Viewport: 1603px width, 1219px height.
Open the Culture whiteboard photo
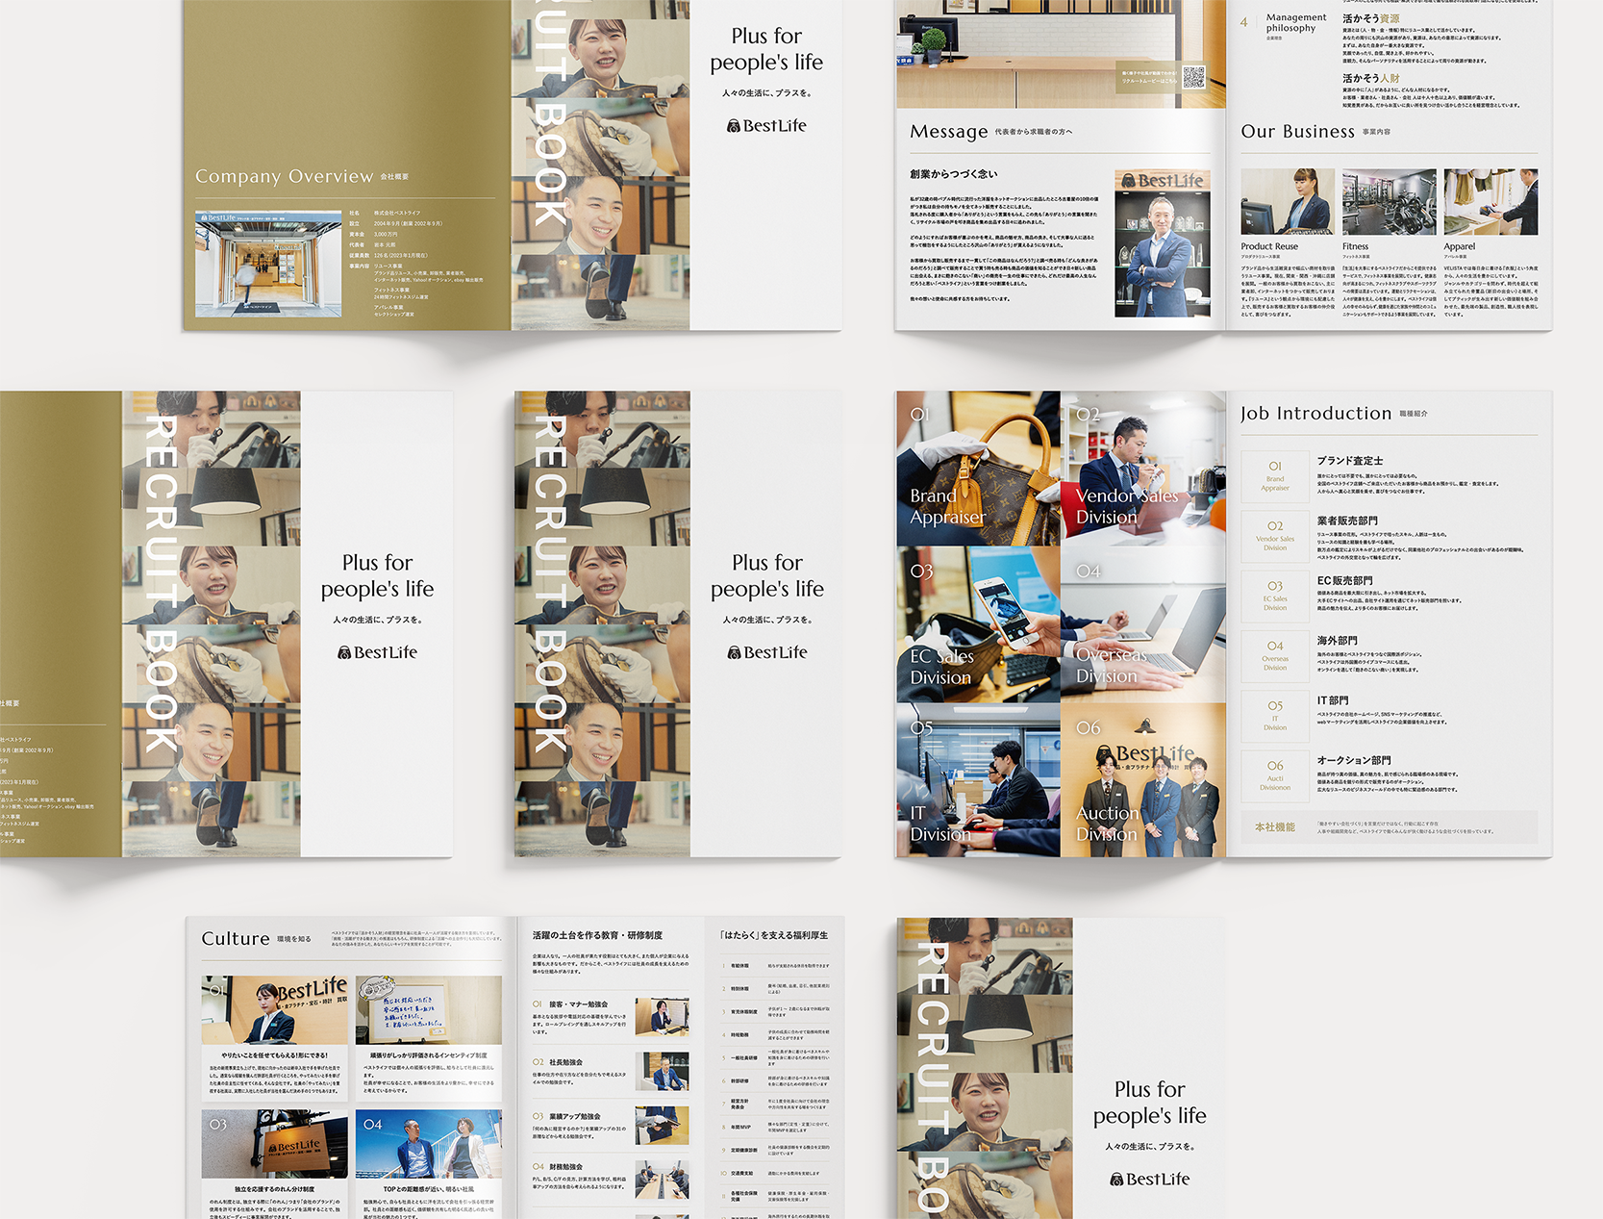(x=428, y=1009)
